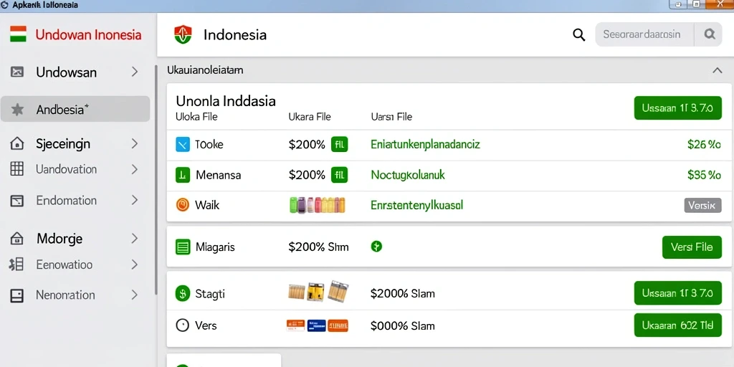Viewport: 734px width, 367px height.
Task: Click the Mdorge house icon
Action: click(17, 238)
